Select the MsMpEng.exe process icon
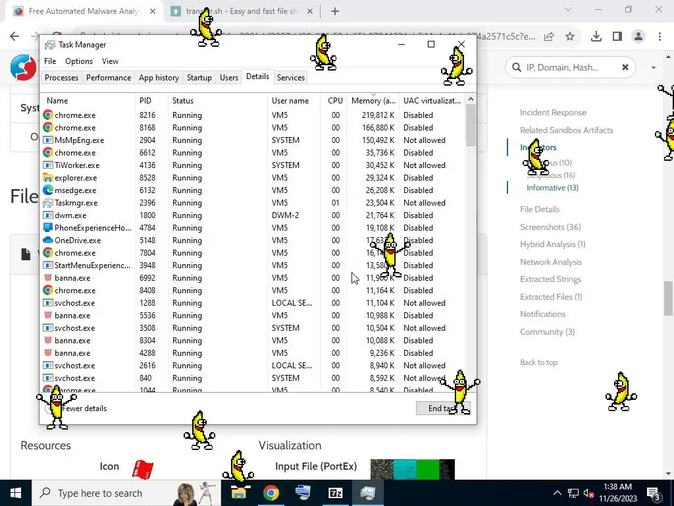Screen dimensions: 674x506 [47, 140]
